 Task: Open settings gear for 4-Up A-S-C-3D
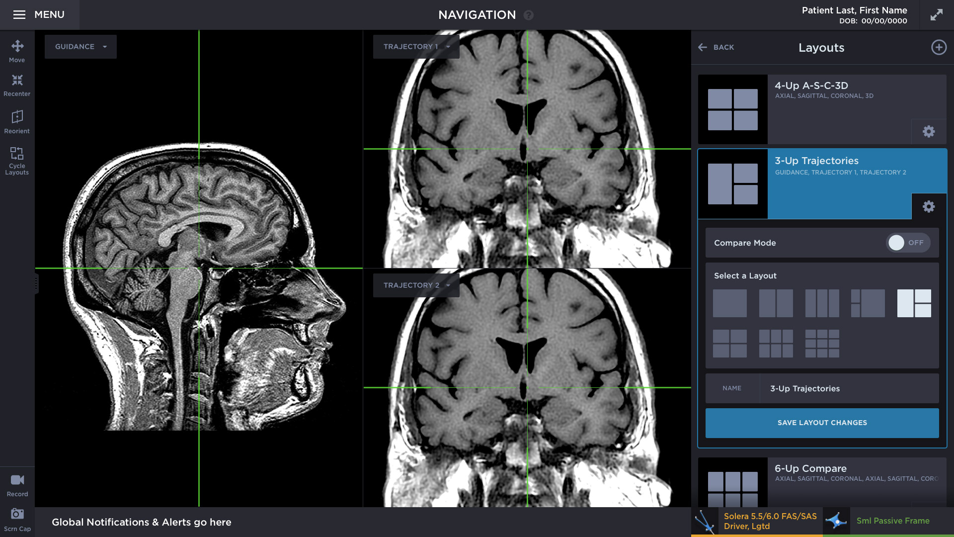point(928,131)
